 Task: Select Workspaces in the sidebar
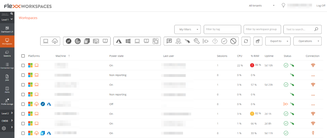tap(7, 41)
